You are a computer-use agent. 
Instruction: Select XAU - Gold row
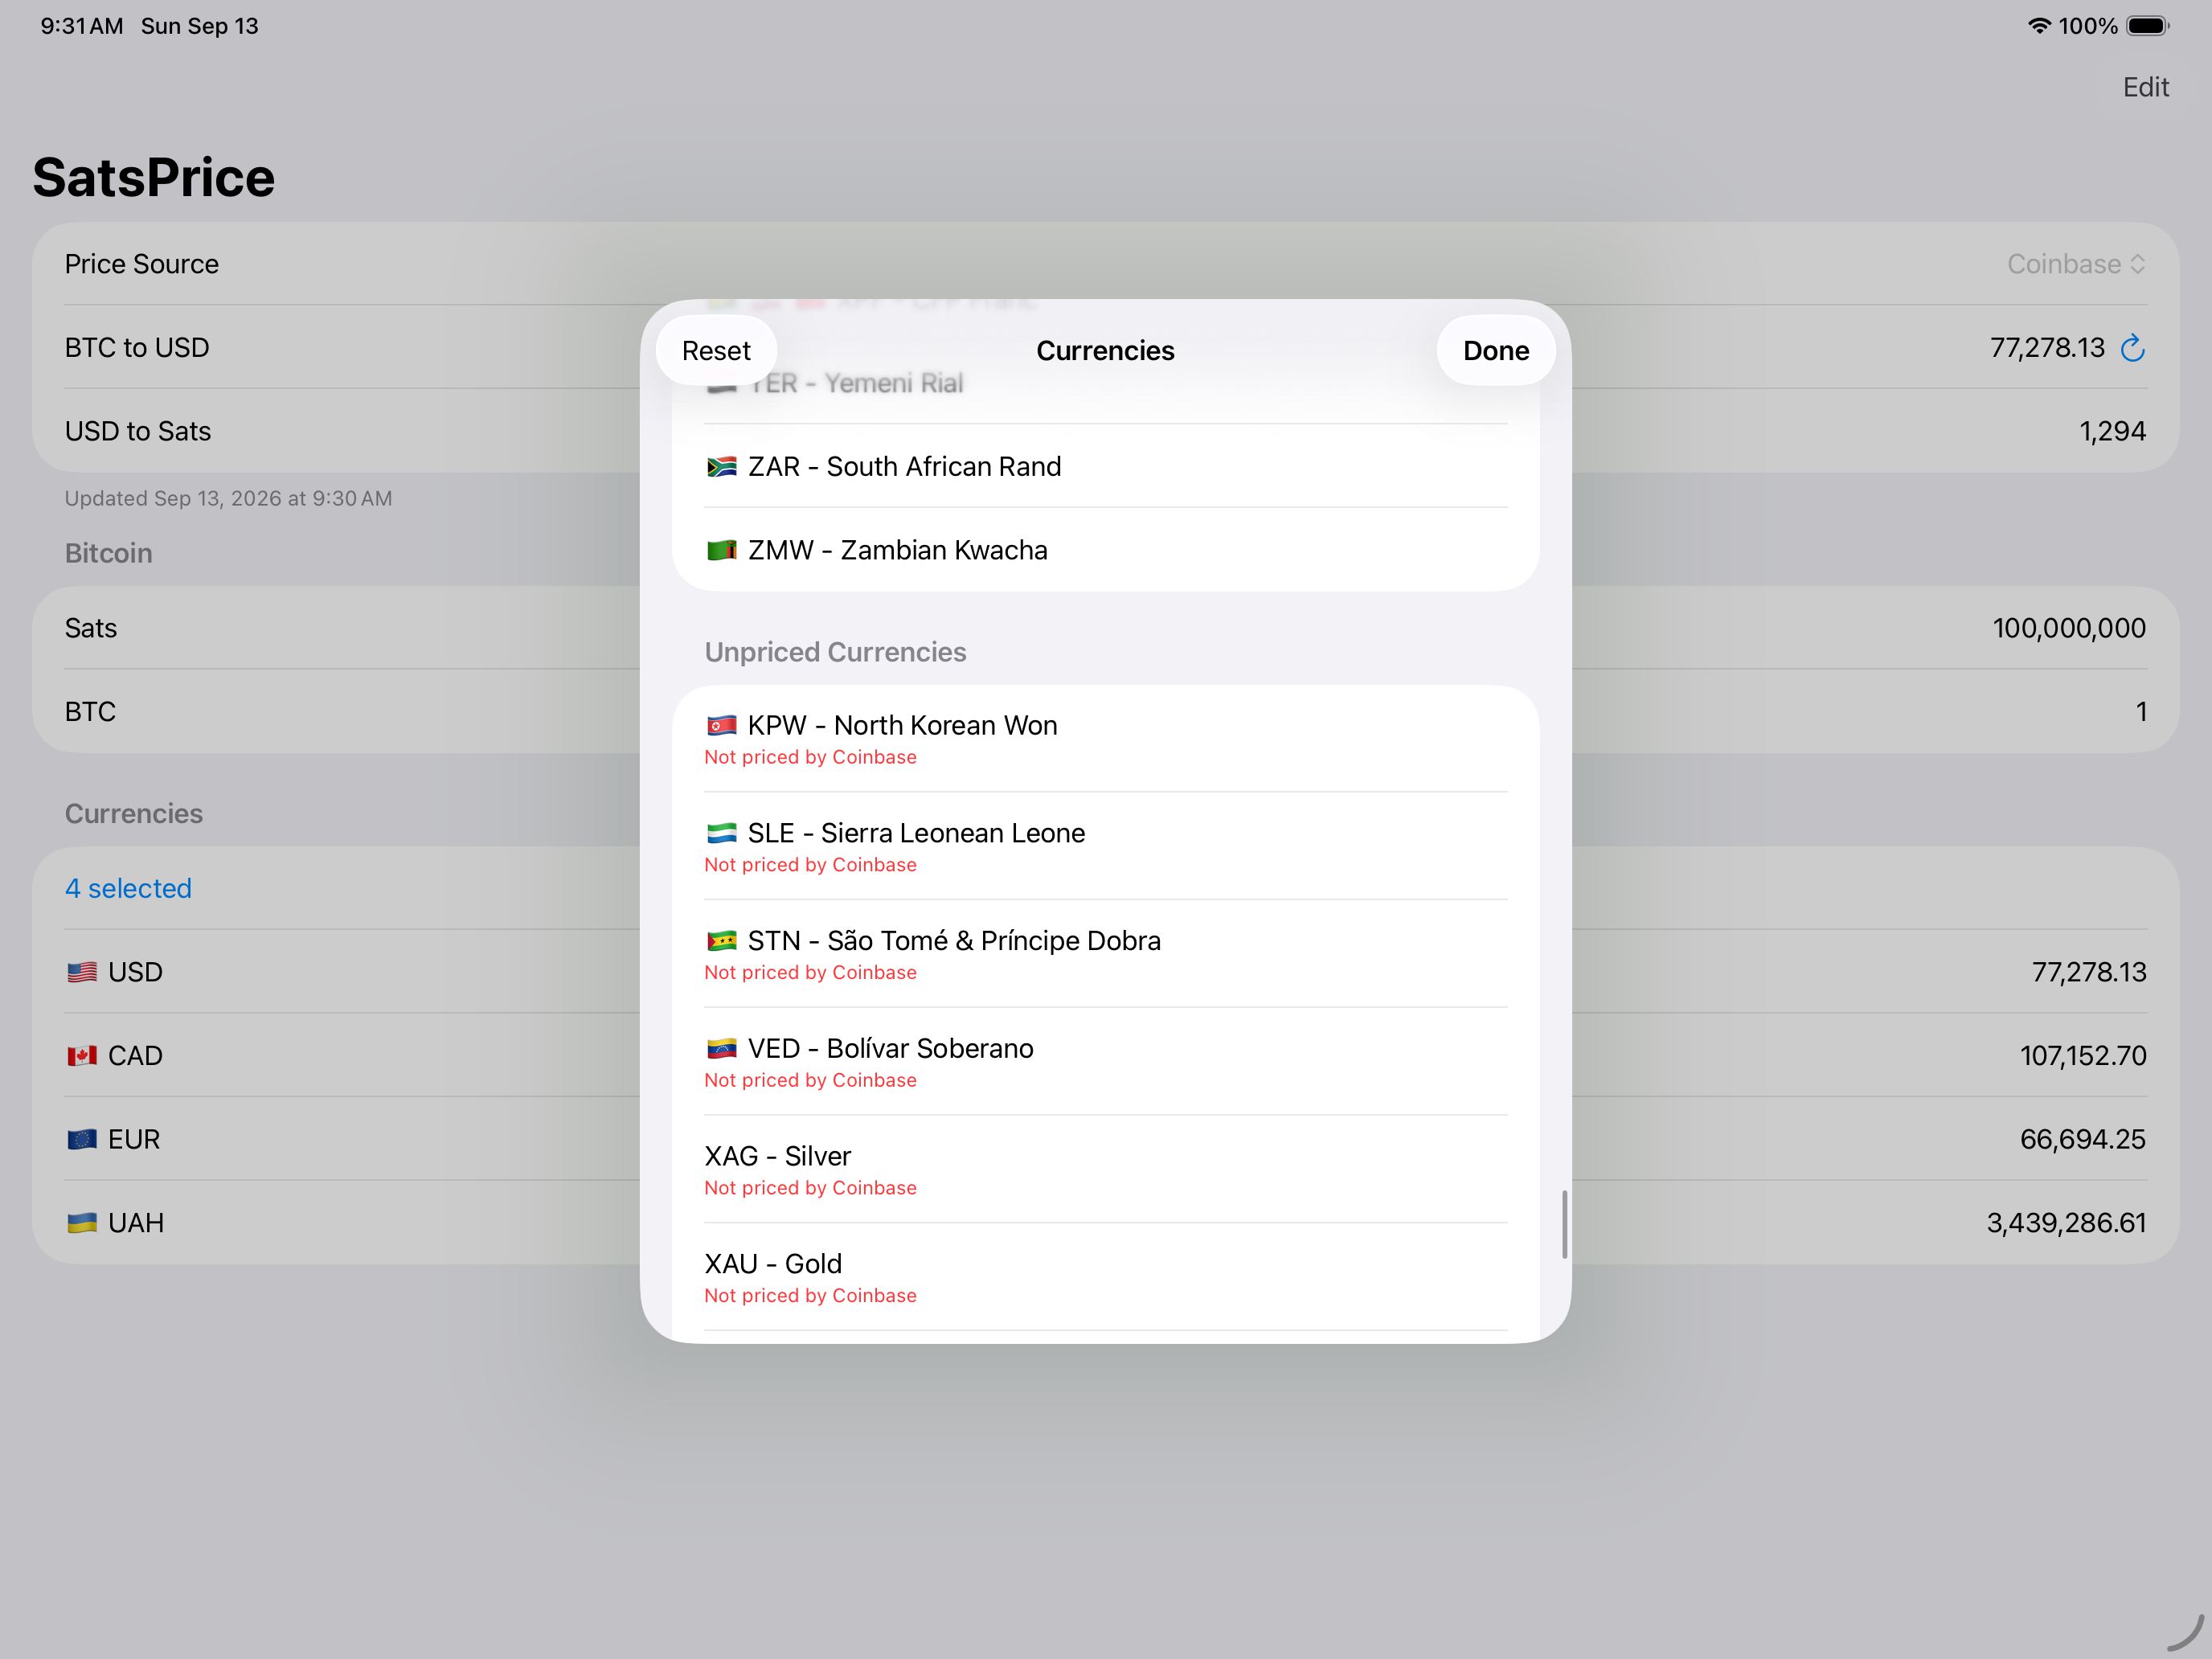1105,1277
